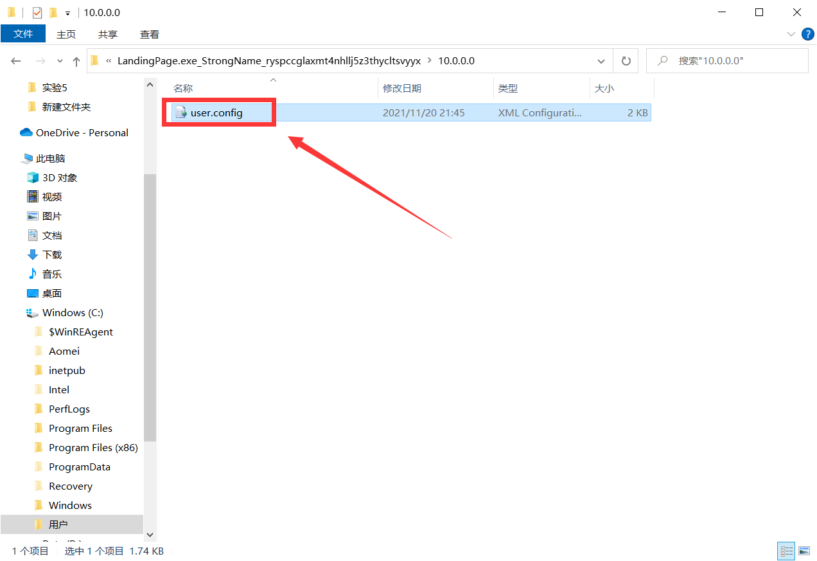Open recent locations dropdown arrow

pos(60,61)
